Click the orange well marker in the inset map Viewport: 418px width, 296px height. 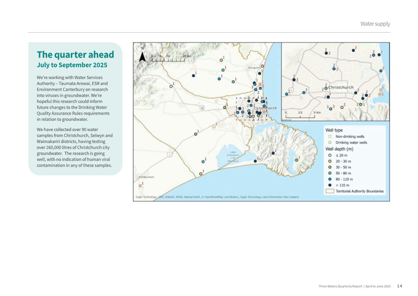click(342, 107)
